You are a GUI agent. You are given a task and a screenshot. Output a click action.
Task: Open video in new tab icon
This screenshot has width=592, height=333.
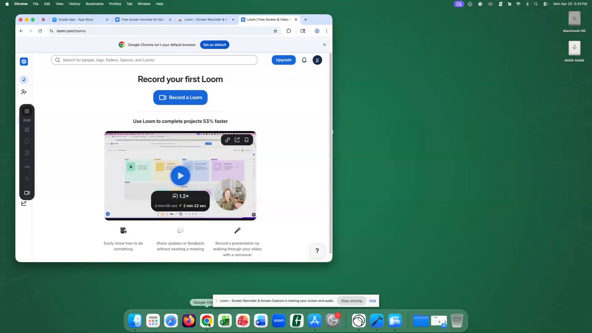237,140
